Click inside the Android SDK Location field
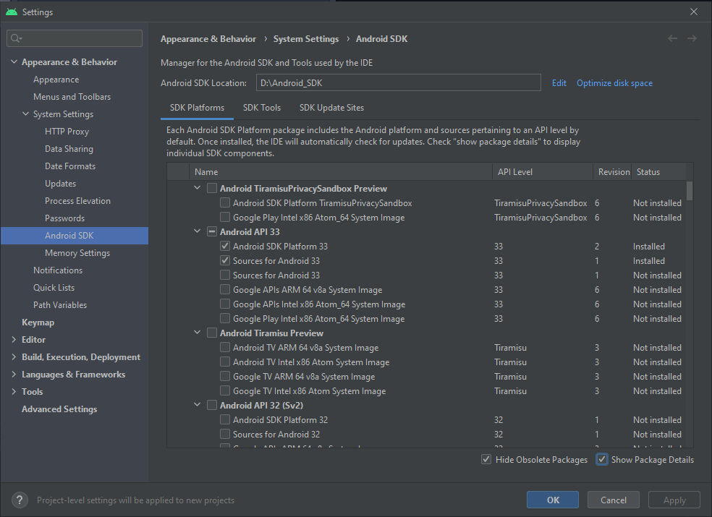Viewport: 712px width, 517px height. (x=398, y=82)
